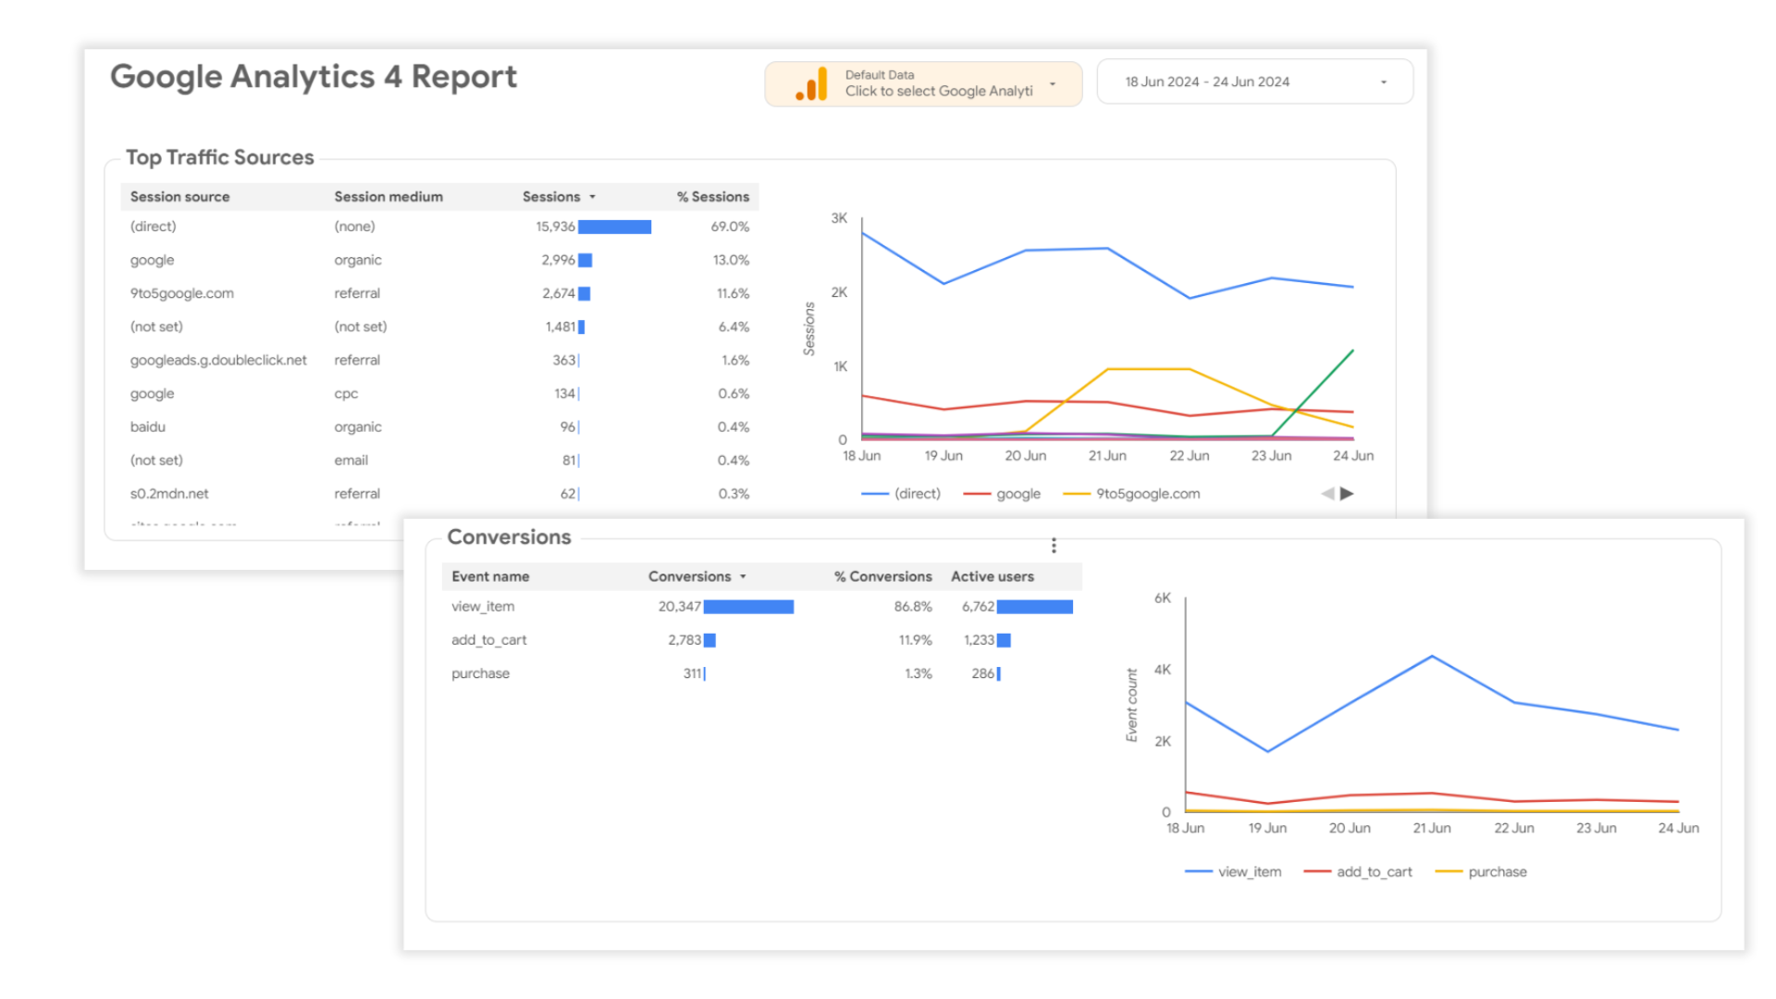Select the baidu source cell
Viewport: 1776px width, 999px height.
(147, 426)
